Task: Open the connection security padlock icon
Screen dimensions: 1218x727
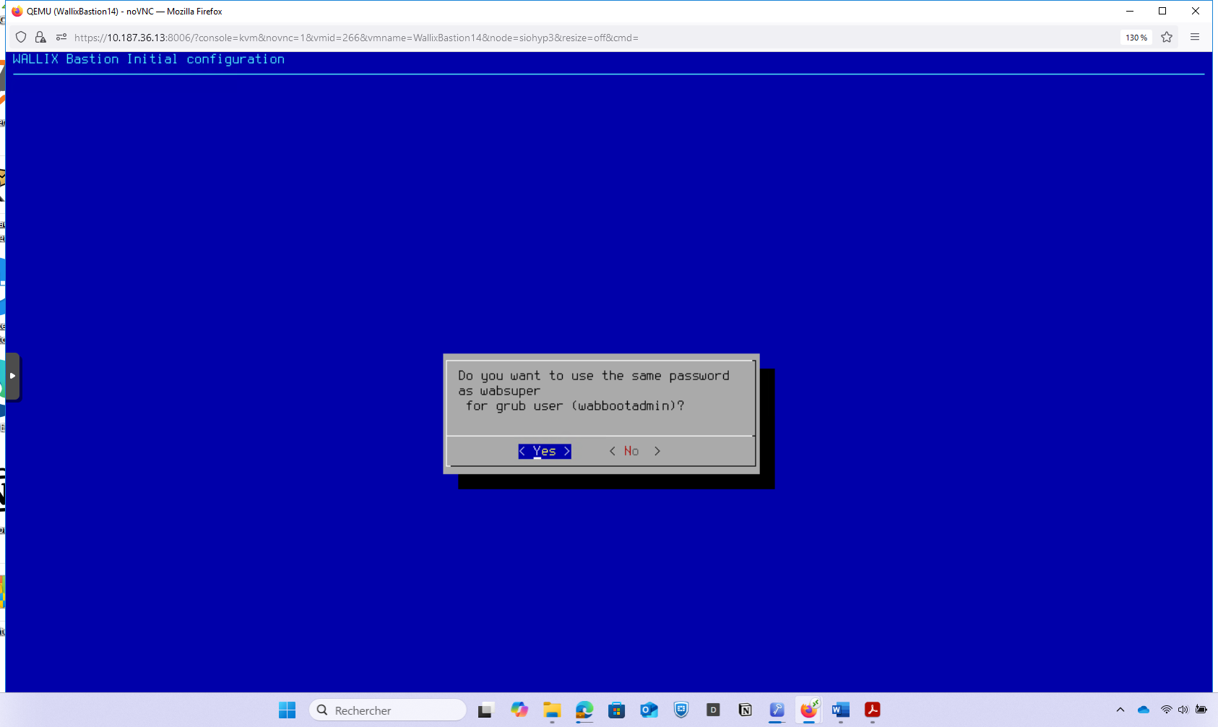Action: pyautogui.click(x=40, y=38)
